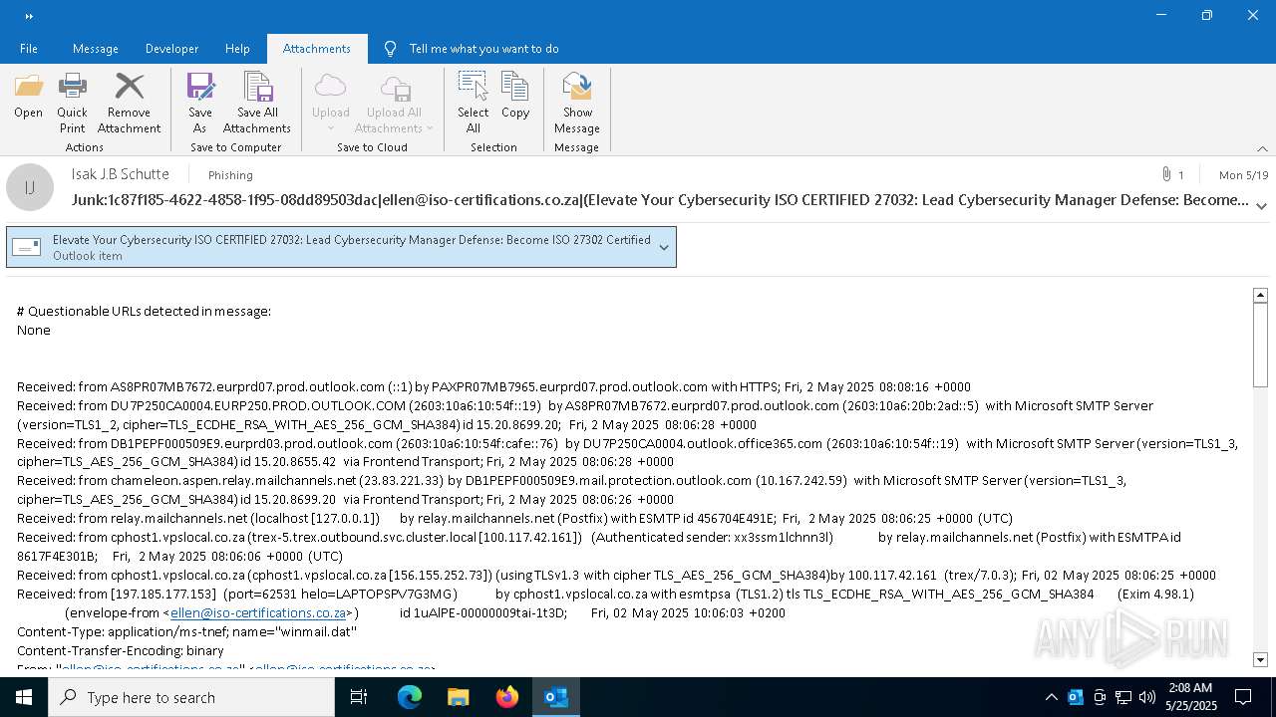Click the network icon in system tray
Screen dimensions: 1276x717
(1123, 697)
